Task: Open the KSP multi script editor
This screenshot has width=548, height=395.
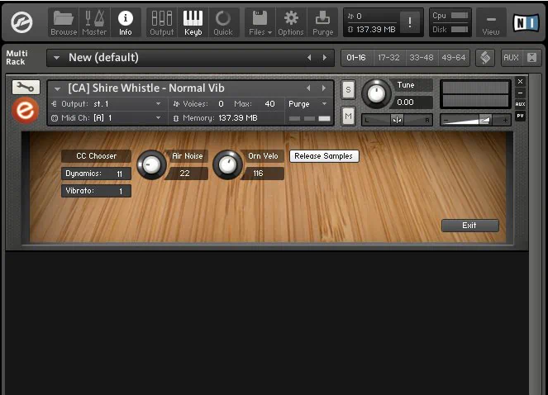Action: (x=485, y=58)
